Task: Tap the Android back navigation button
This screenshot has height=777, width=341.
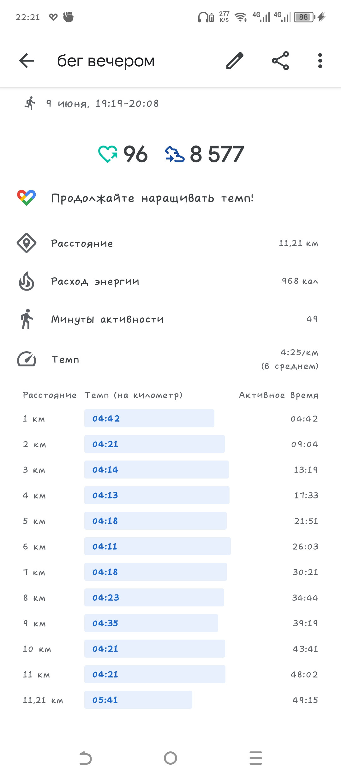Action: coord(85,758)
